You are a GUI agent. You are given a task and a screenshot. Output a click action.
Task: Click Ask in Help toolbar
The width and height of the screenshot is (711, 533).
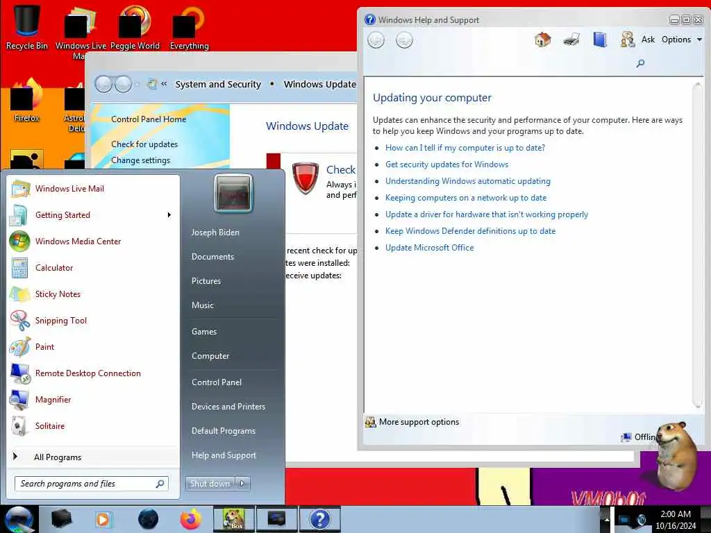coord(637,40)
